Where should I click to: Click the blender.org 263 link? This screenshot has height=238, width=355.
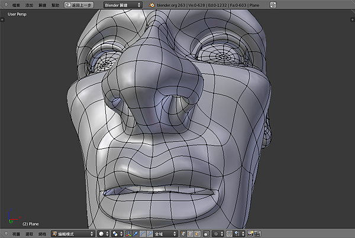[170, 4]
